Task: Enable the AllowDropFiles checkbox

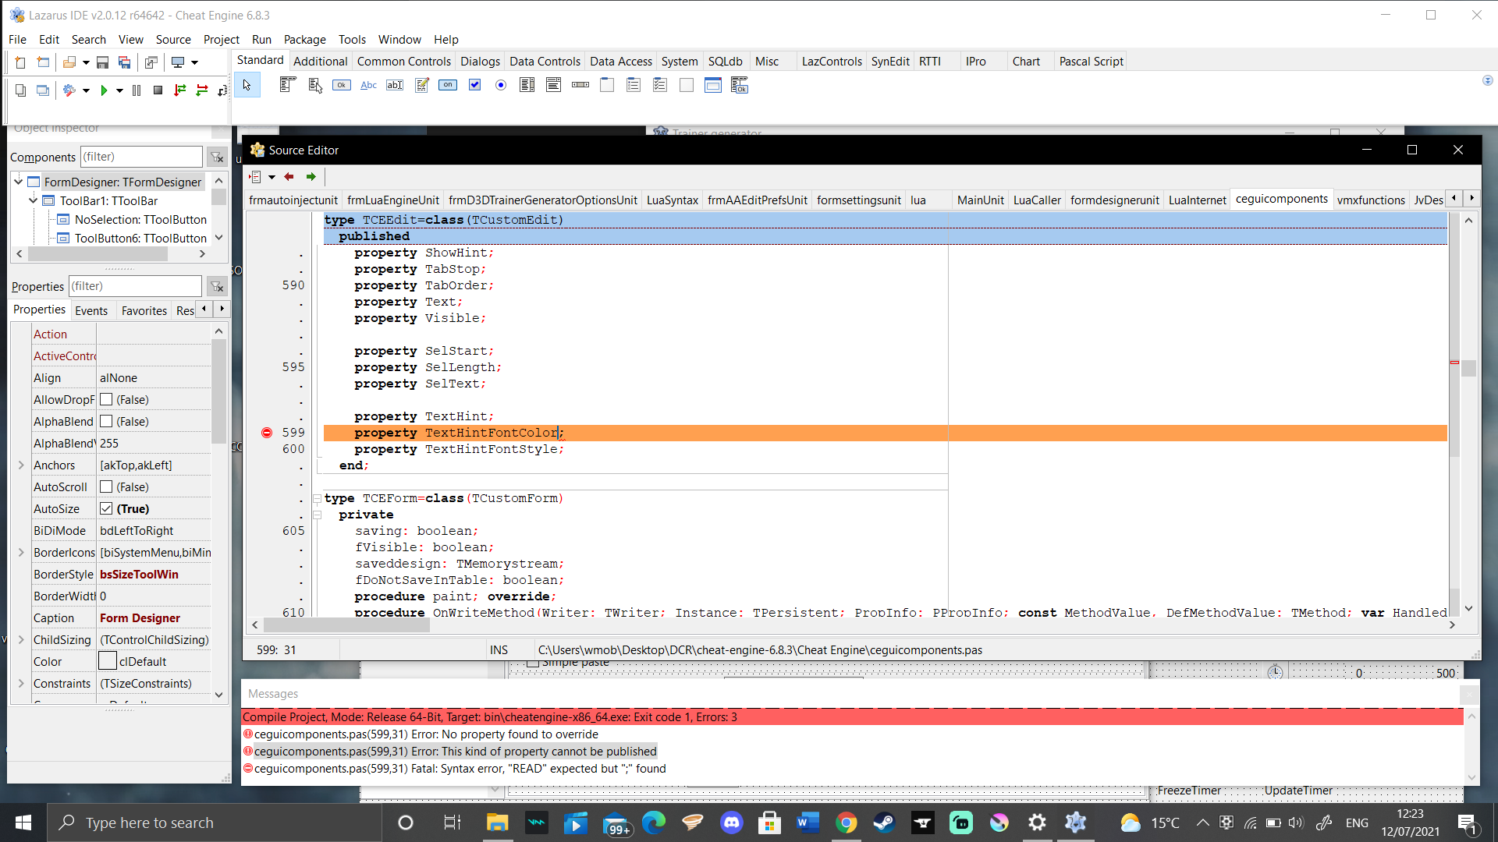Action: click(x=107, y=399)
